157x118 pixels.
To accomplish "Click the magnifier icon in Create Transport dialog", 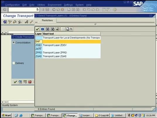I will (20, 82).
